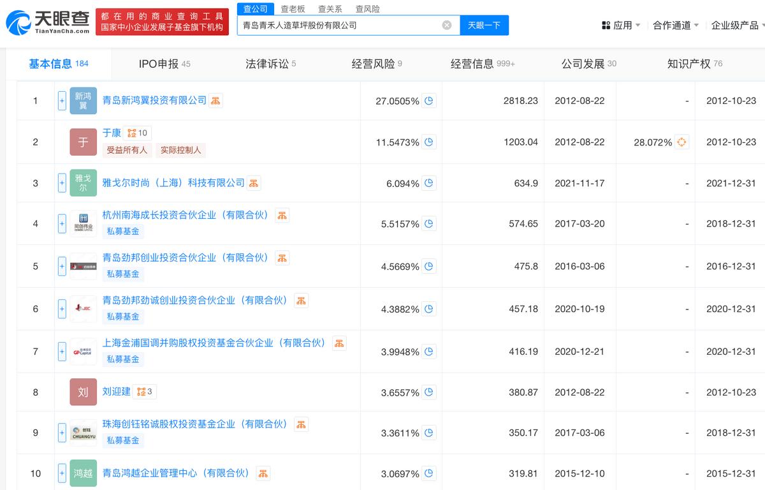Viewport: 765px width, 490px height.
Task: Open equity structure icon for 青岛鸿越企业管理中心
Action: pyautogui.click(x=263, y=473)
